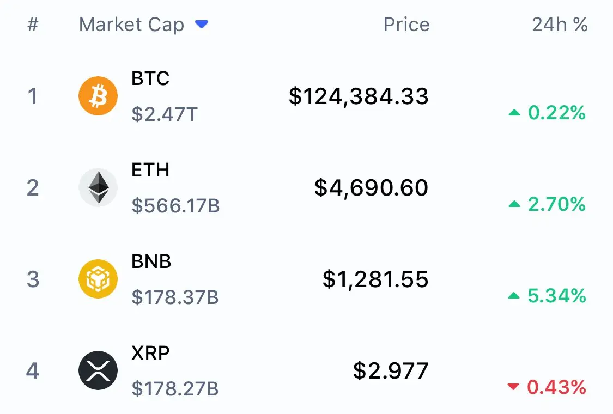Sort by the 24h % column header

pyautogui.click(x=560, y=25)
